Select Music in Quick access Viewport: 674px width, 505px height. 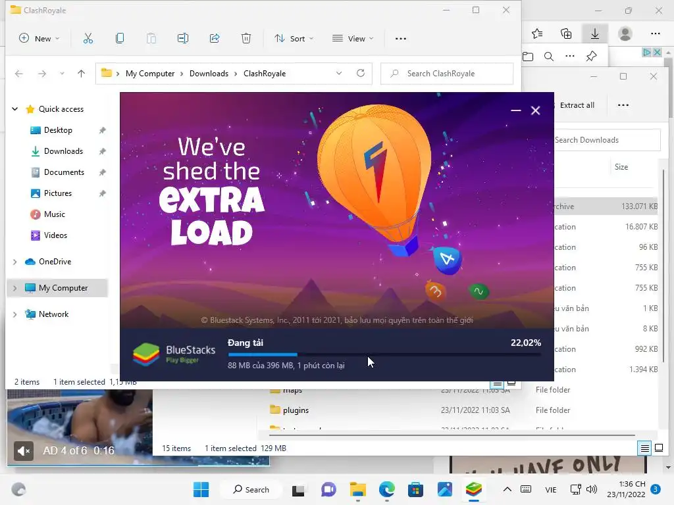55,214
